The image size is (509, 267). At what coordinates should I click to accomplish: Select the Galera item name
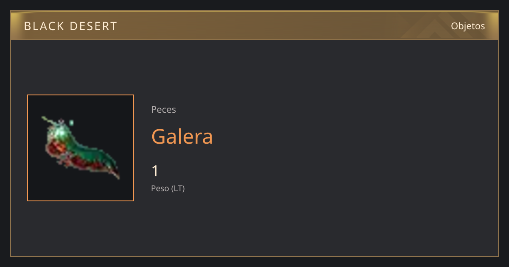tap(182, 136)
